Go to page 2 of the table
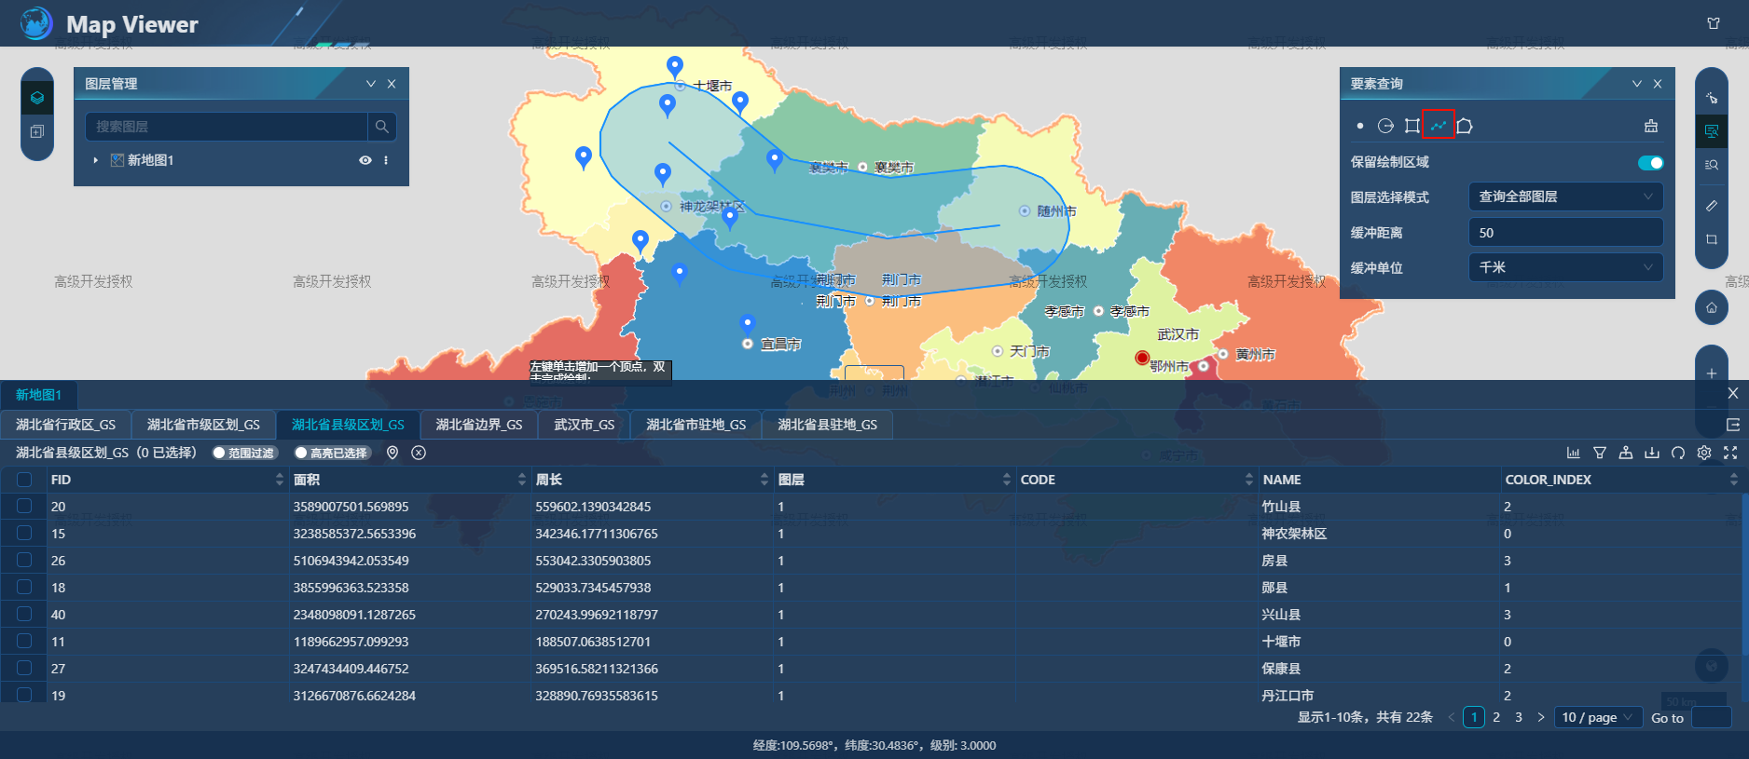Image resolution: width=1749 pixels, height=759 pixels. pos(1496,717)
